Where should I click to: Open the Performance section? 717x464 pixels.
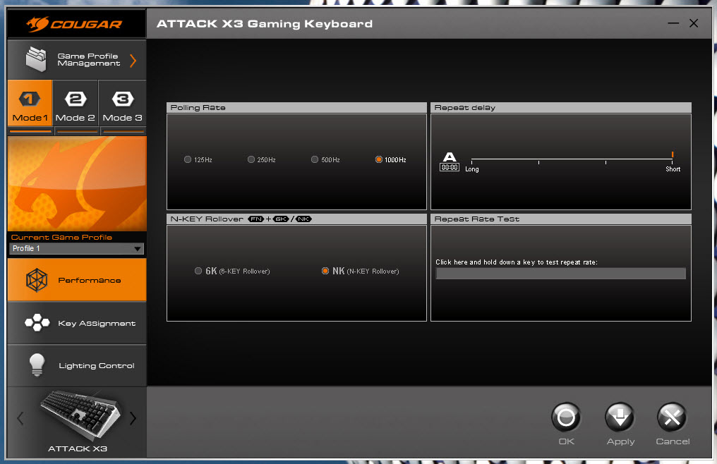pyautogui.click(x=77, y=280)
